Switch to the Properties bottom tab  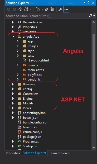click(13, 153)
